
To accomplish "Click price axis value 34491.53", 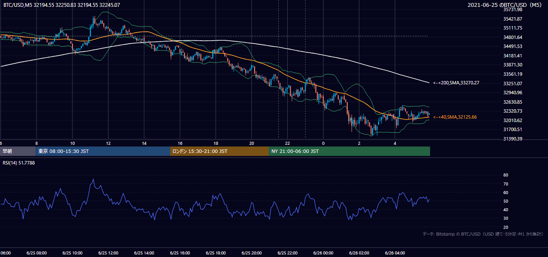I will [512, 46].
